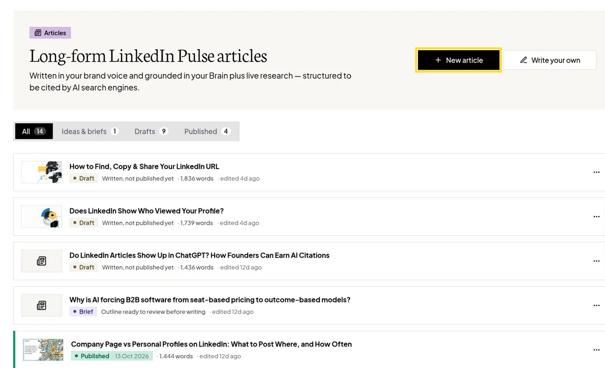Click the '1,836 words' text
This screenshot has width=605, height=368.
click(197, 178)
